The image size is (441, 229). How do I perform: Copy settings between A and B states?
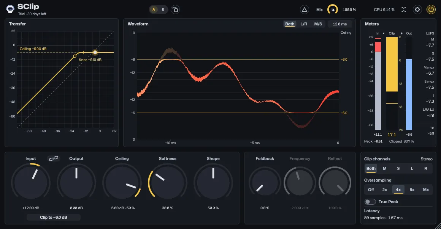pos(175,9)
